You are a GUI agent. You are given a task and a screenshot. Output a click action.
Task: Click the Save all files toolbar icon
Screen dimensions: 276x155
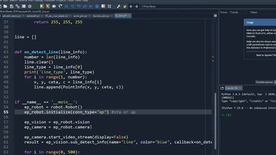[17, 6]
